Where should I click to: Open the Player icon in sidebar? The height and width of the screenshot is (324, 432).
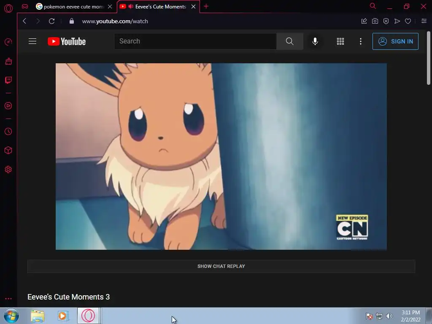pyautogui.click(x=8, y=106)
